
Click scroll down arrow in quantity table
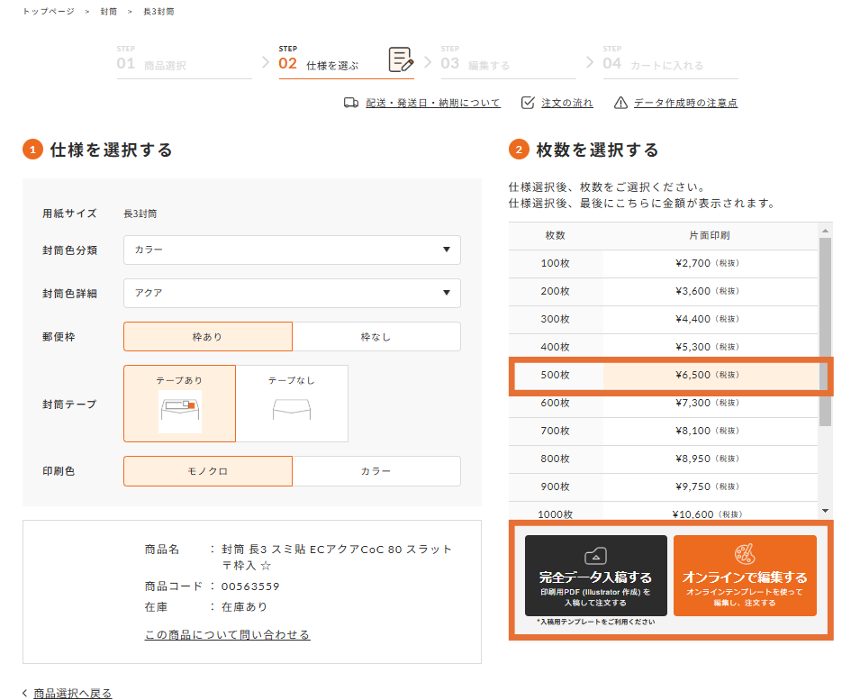tap(825, 511)
